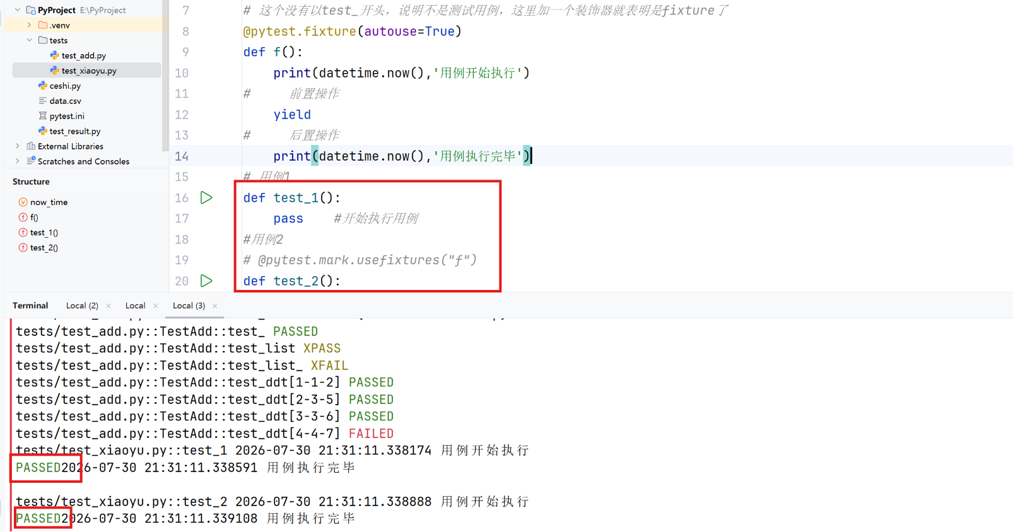Expand the .venv folder

click(x=30, y=25)
